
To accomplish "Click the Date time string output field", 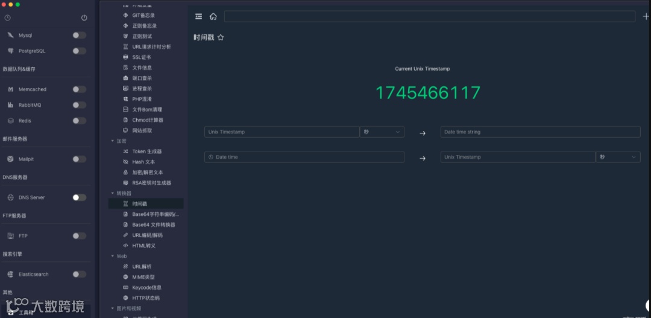I will [541, 132].
